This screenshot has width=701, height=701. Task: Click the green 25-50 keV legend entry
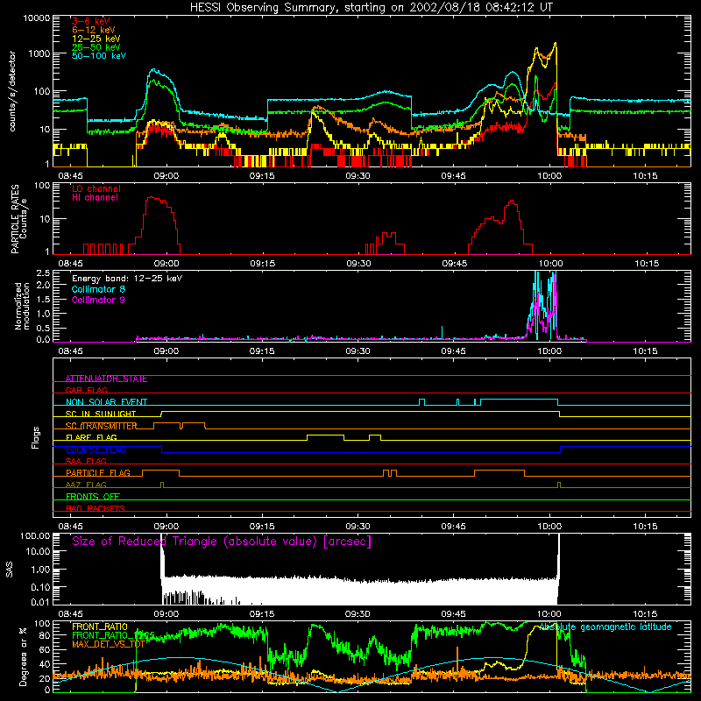[x=96, y=47]
